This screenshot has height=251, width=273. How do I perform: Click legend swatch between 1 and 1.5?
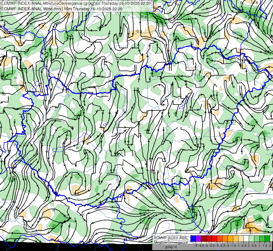coord(262,238)
